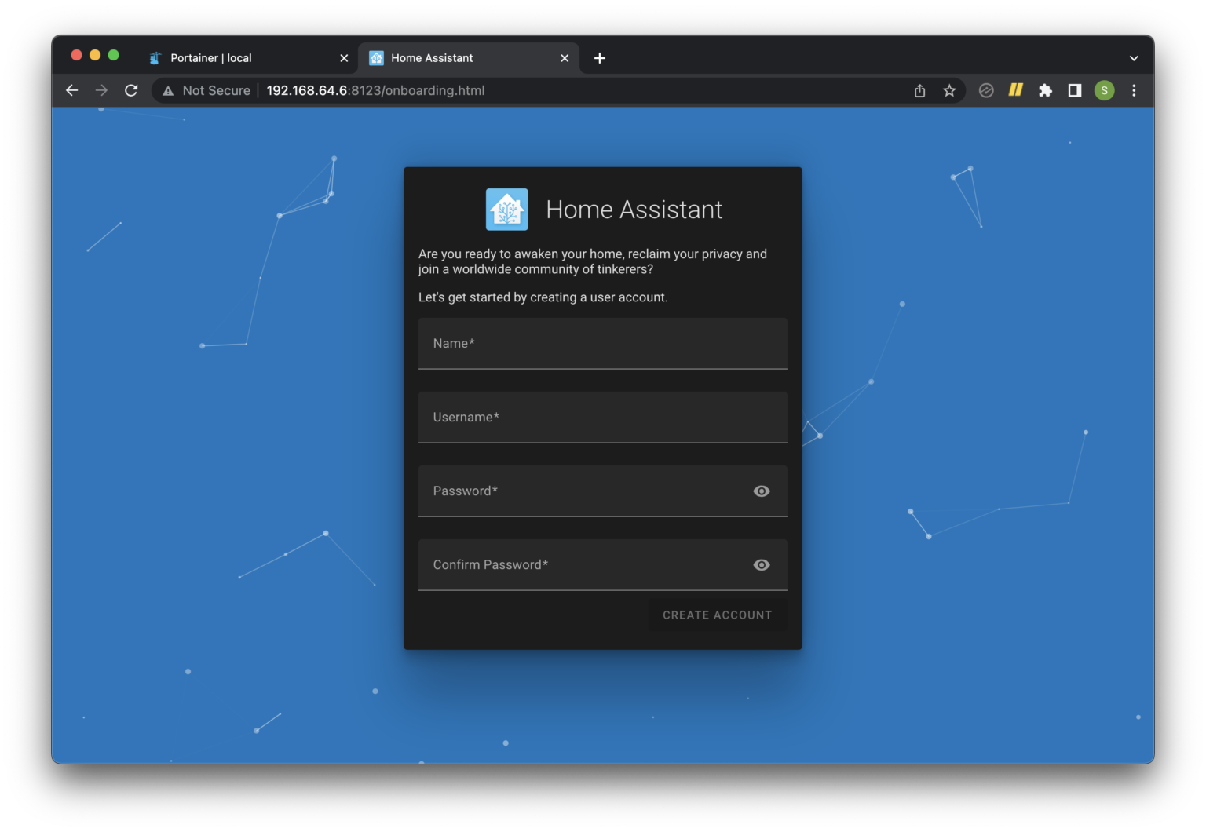Show the Confirm Password text via eye toggle

point(761,564)
